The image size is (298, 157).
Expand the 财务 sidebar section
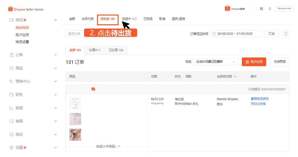click(56, 95)
